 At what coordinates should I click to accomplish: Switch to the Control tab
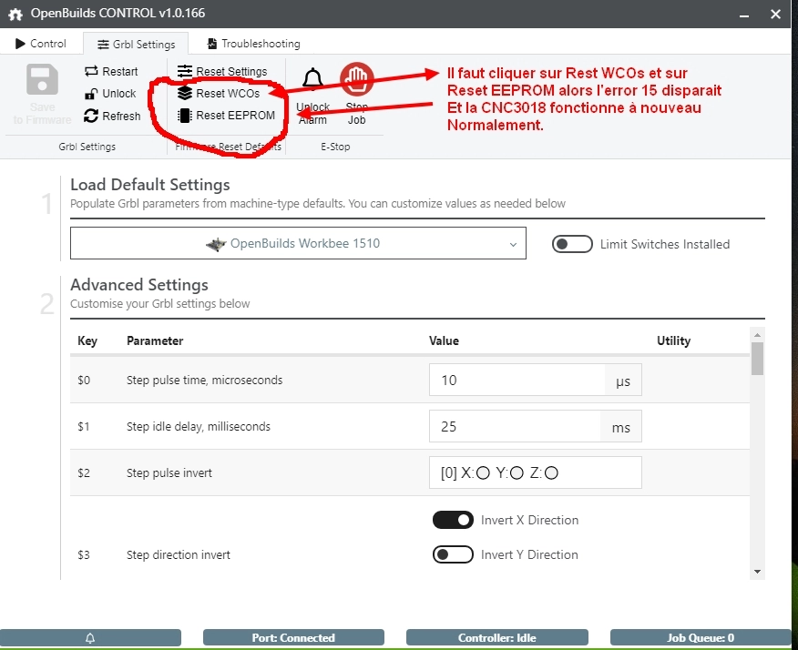coord(41,44)
